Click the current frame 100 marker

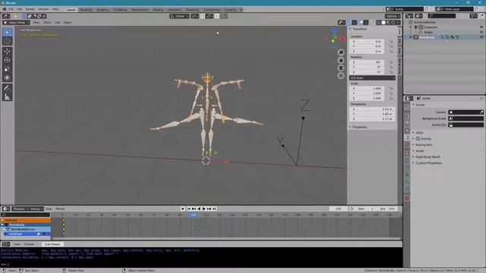pos(193,215)
